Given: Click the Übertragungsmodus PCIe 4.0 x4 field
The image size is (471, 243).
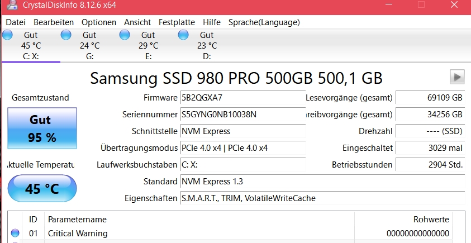Looking at the screenshot, I should pyautogui.click(x=242, y=148).
